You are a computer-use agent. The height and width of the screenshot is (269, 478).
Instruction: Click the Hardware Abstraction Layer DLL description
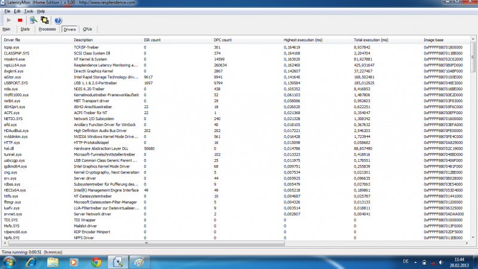[101, 148]
